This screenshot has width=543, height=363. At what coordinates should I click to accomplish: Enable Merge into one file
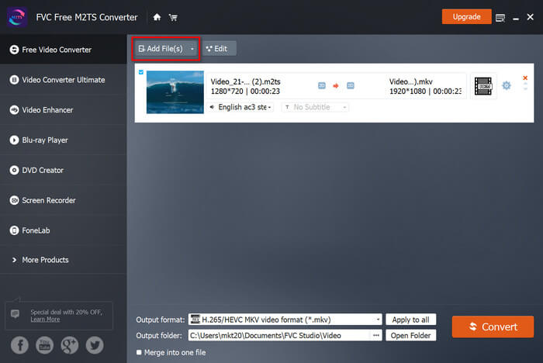pyautogui.click(x=139, y=352)
